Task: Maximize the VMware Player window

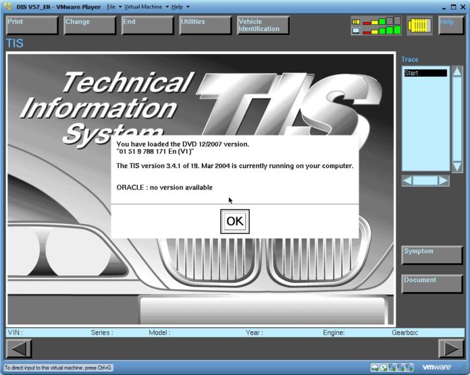Action: pos(453,7)
